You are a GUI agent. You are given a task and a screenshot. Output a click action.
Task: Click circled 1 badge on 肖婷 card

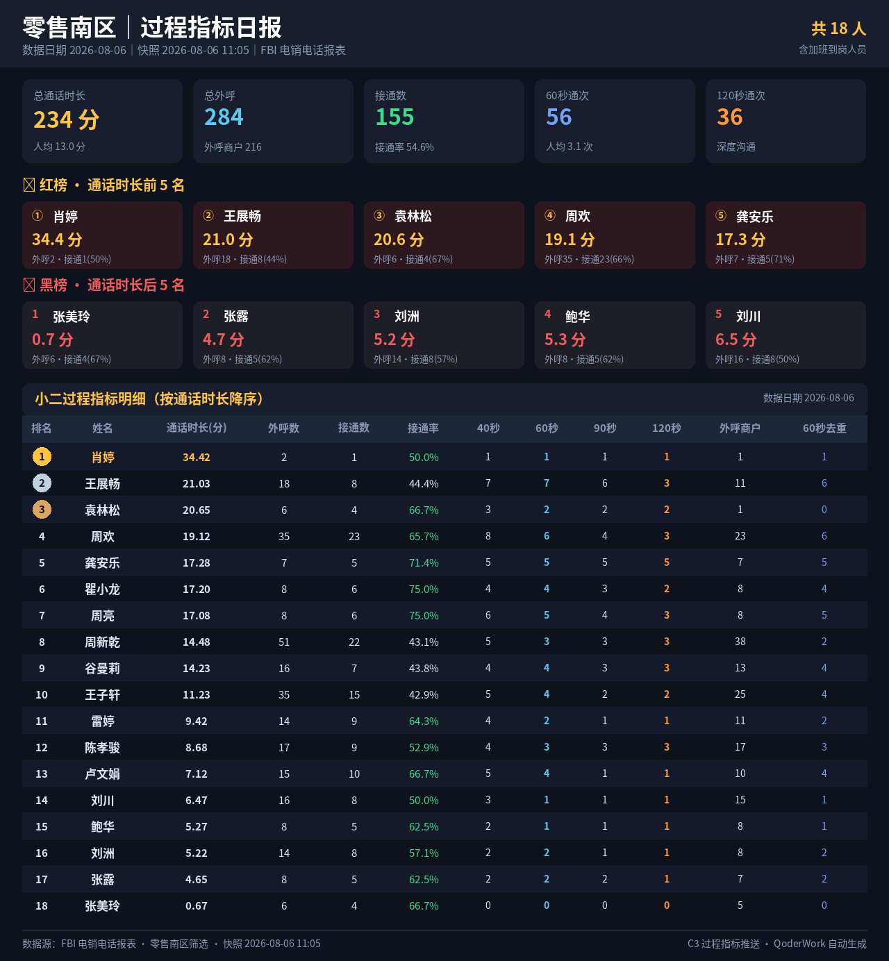pos(38,215)
